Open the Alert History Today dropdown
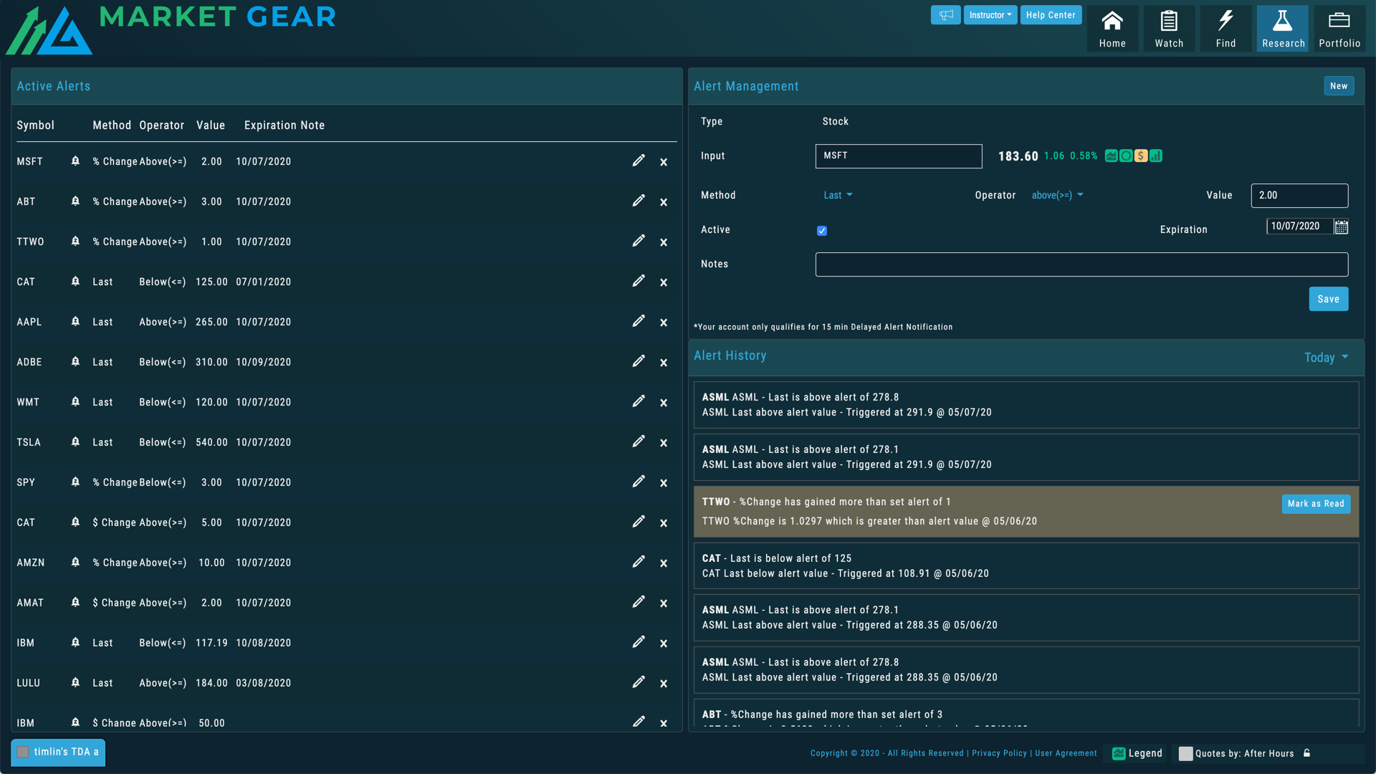This screenshot has height=774, width=1376. [x=1326, y=358]
